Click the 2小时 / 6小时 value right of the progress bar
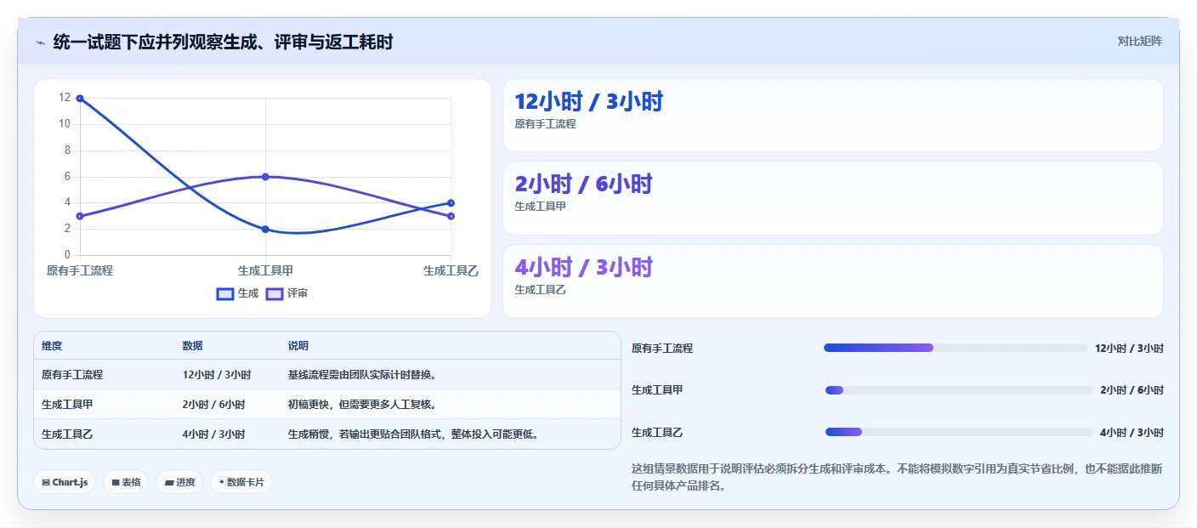1197x528 pixels. tap(1132, 390)
